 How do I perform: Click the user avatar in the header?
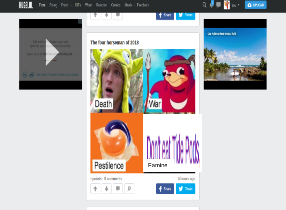point(227,5)
